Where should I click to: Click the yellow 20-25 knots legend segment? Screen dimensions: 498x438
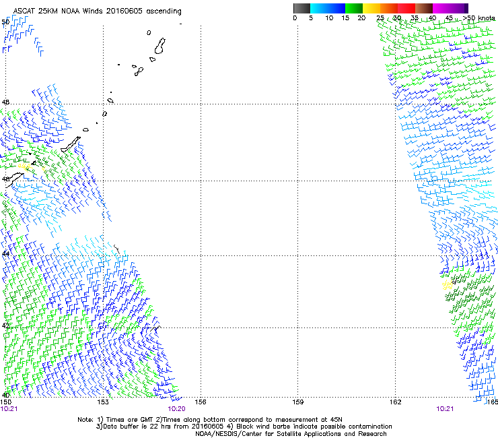(x=371, y=8)
